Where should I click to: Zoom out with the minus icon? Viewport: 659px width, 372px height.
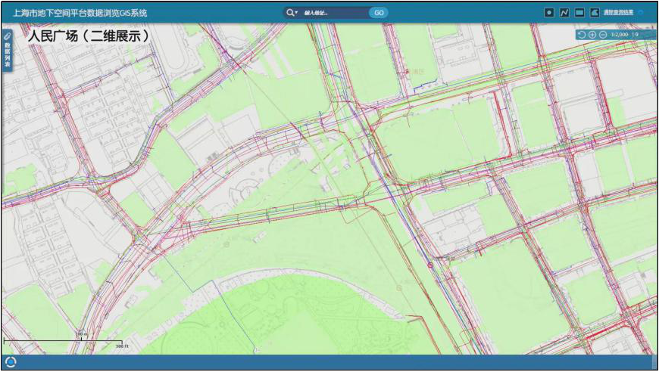coord(603,35)
